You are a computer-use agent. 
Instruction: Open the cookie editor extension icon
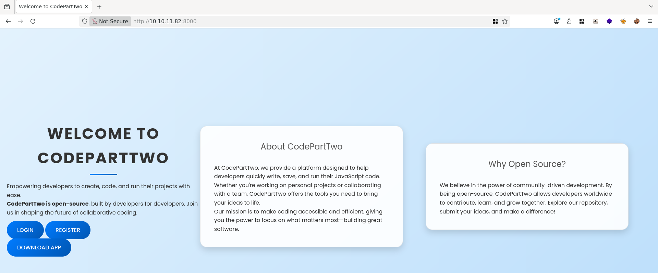pos(637,21)
